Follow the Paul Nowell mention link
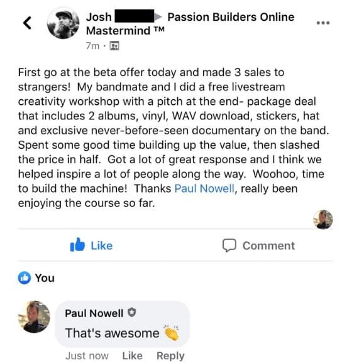 pos(204,188)
